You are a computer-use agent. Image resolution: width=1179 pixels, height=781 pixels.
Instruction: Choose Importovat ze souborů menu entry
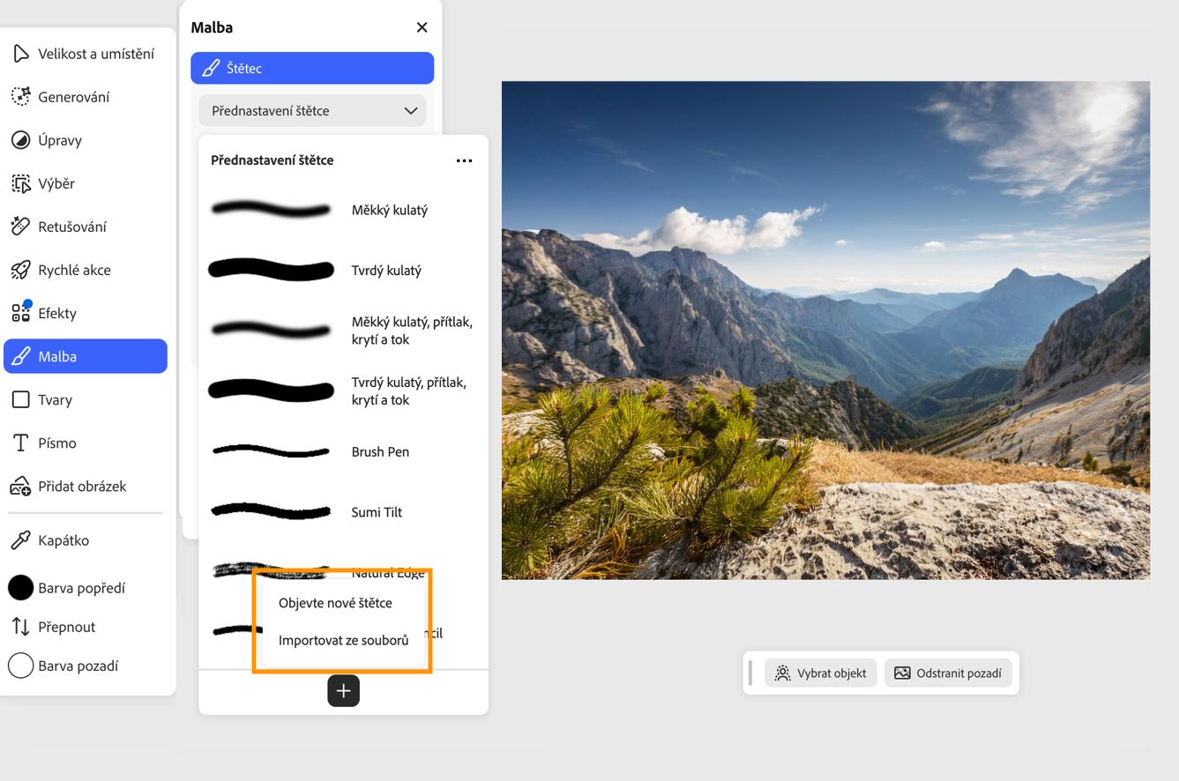coord(344,640)
